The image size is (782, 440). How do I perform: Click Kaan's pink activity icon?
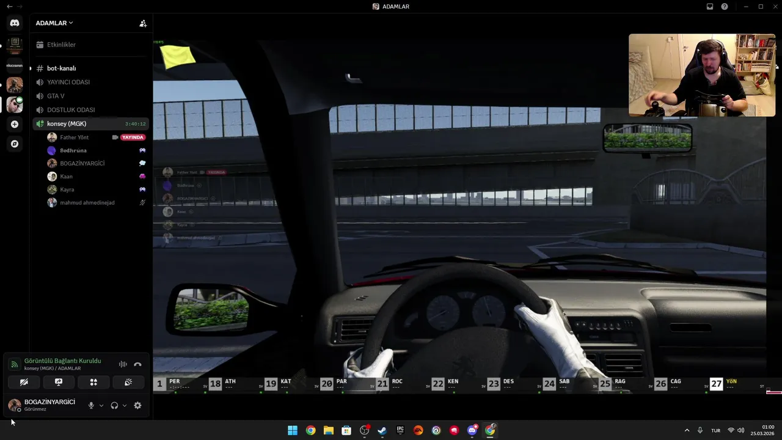[142, 176]
